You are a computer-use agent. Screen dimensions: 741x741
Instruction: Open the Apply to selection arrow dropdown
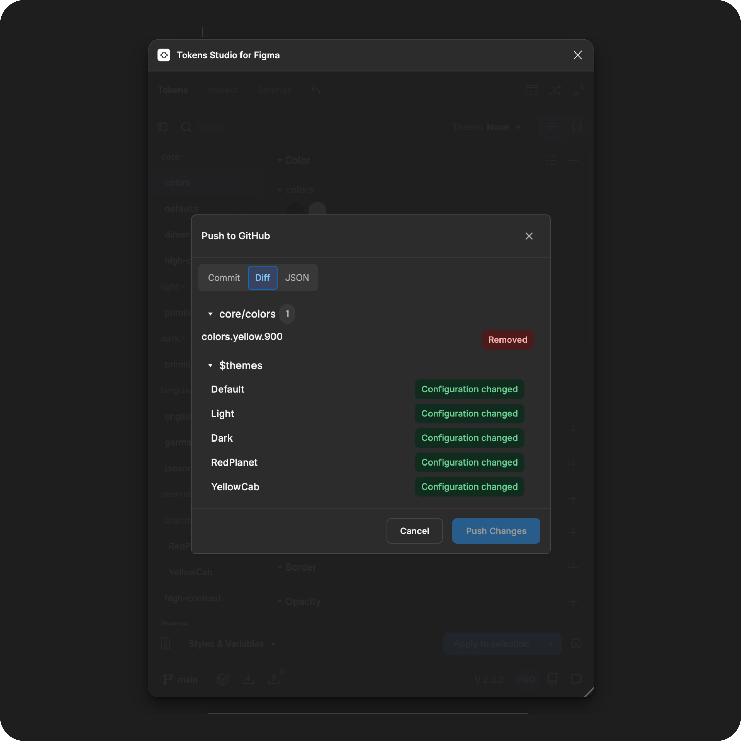tap(551, 644)
